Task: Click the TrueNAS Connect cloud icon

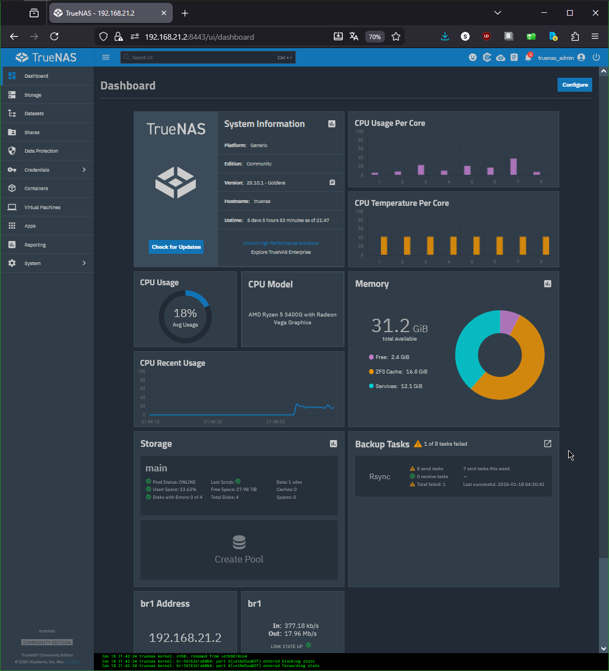Action: click(501, 58)
